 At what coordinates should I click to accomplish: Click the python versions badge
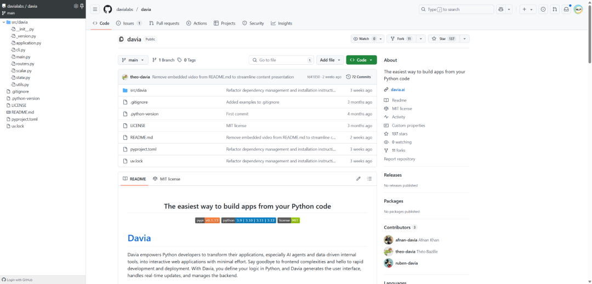coord(248,220)
